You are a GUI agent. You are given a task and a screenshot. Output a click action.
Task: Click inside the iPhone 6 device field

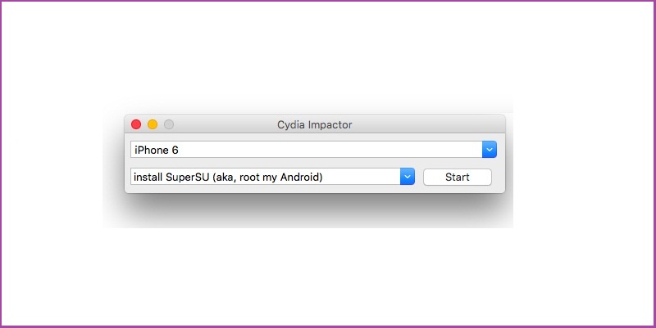303,150
